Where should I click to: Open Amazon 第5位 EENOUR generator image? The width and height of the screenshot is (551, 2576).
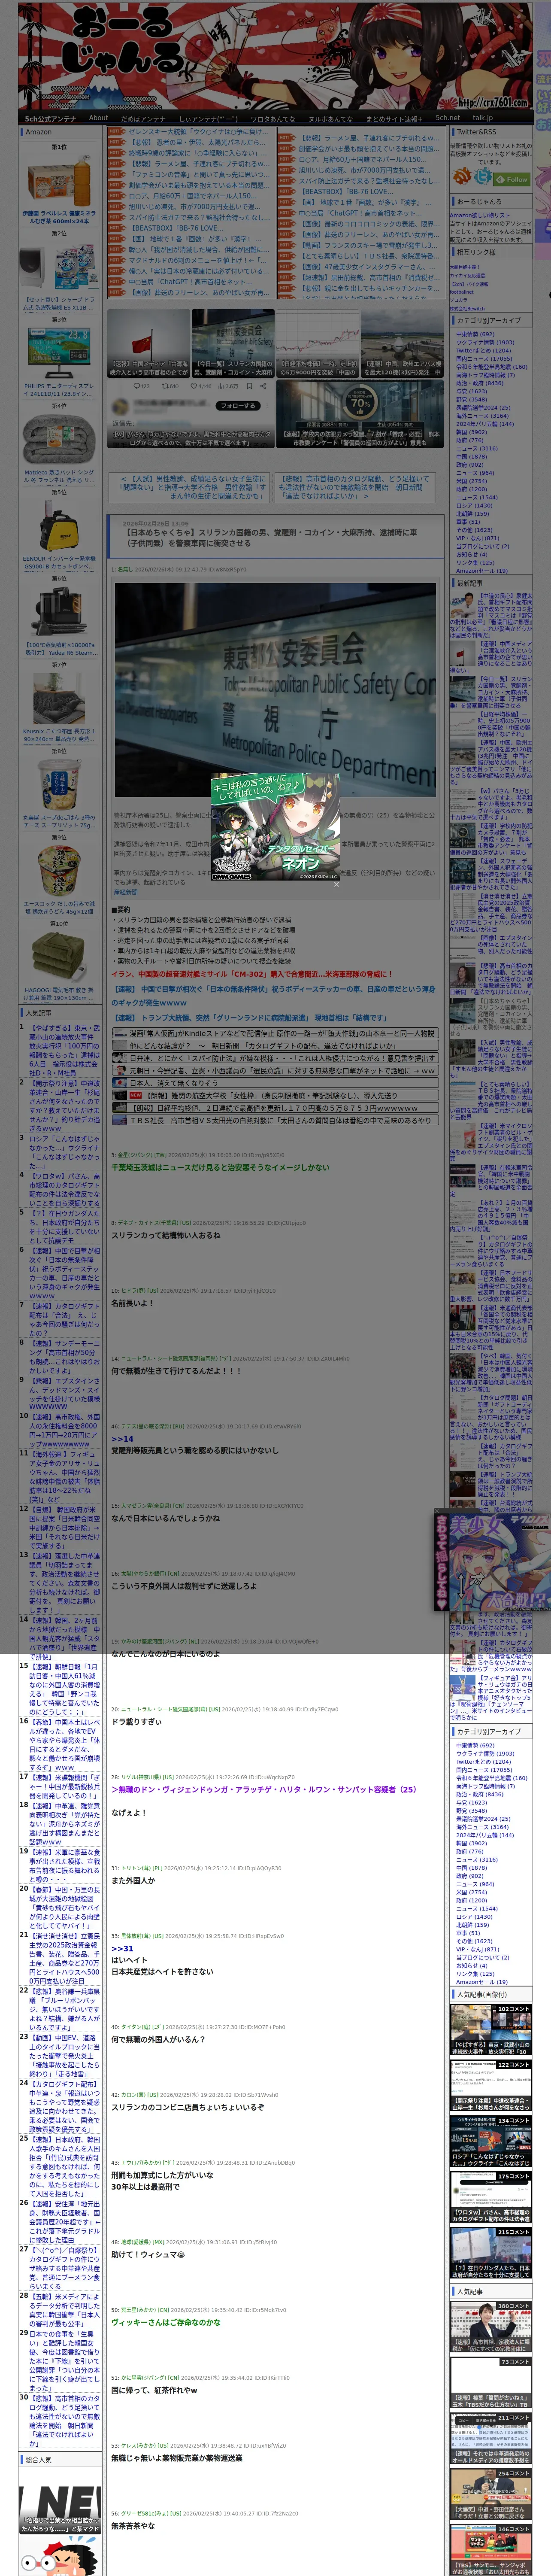pyautogui.click(x=59, y=525)
